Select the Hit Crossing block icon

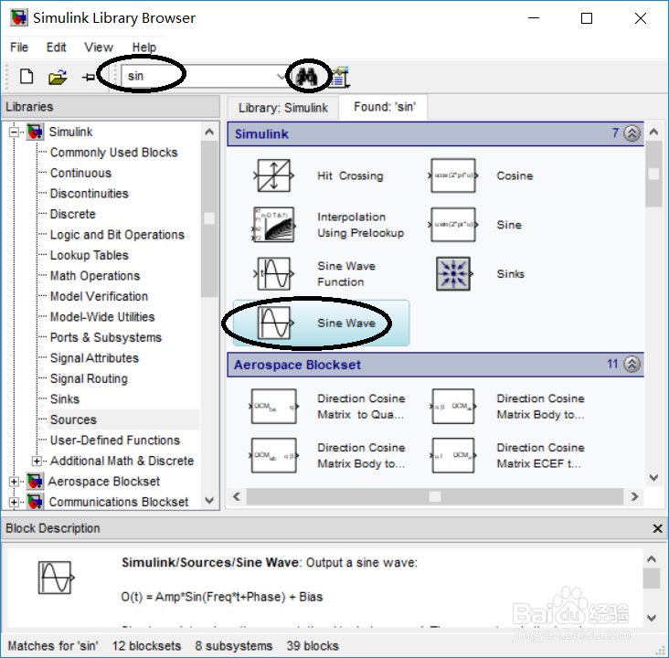click(x=273, y=175)
